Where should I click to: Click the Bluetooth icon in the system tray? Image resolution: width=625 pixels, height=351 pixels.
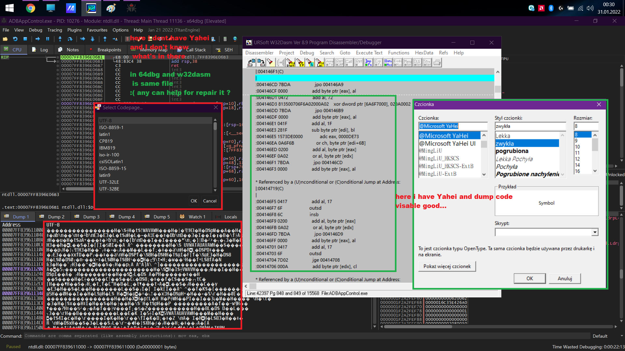(551, 8)
